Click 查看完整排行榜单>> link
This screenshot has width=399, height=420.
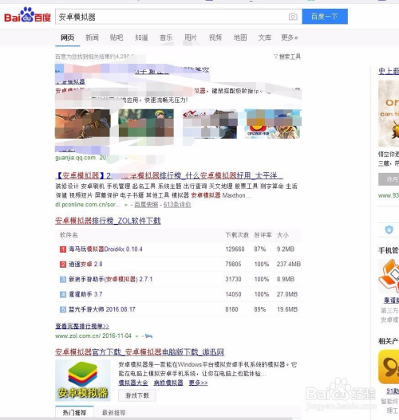(x=82, y=326)
